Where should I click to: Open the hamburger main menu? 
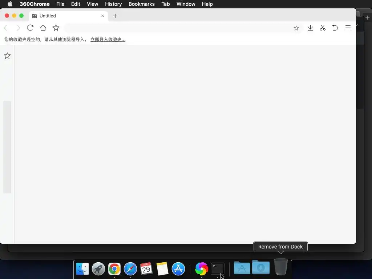coord(348,28)
